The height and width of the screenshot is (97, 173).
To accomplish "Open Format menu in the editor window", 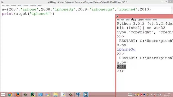I will [14, 5].
